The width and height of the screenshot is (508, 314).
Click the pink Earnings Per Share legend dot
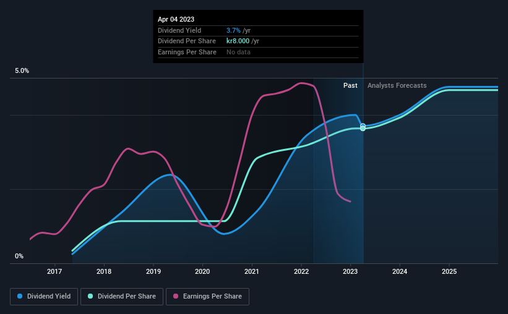[176, 296]
